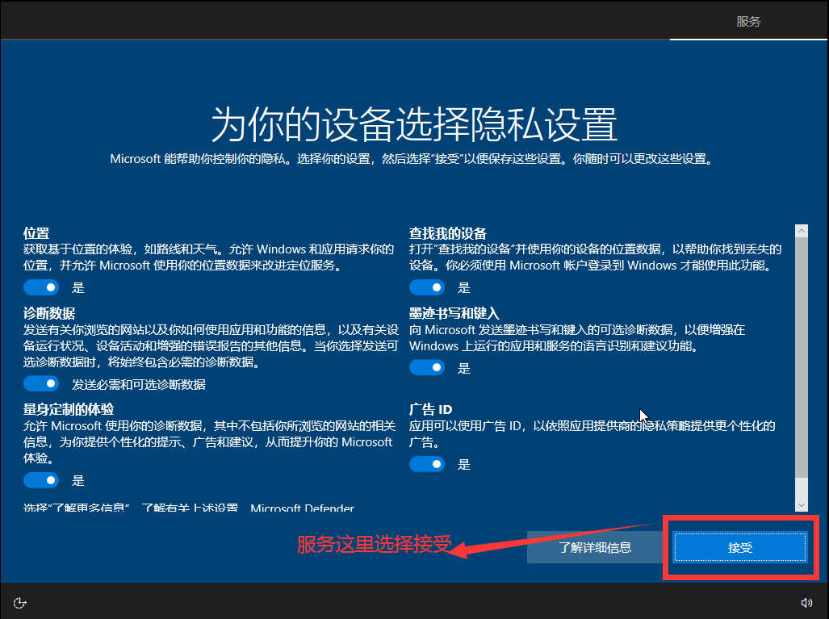Click the 接受 accept button
829x619 pixels.
coord(740,547)
